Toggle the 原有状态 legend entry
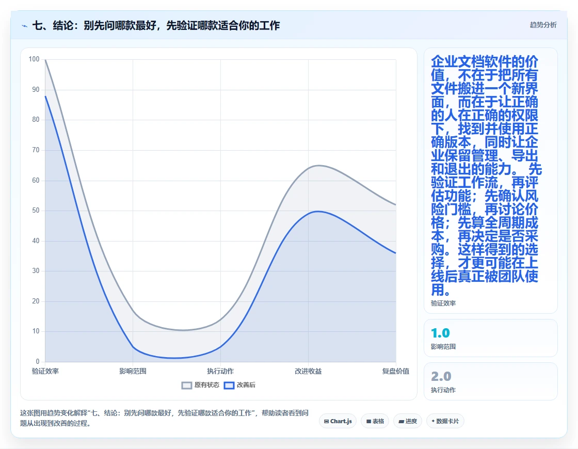Image resolution: width=578 pixels, height=449 pixels. tap(201, 385)
